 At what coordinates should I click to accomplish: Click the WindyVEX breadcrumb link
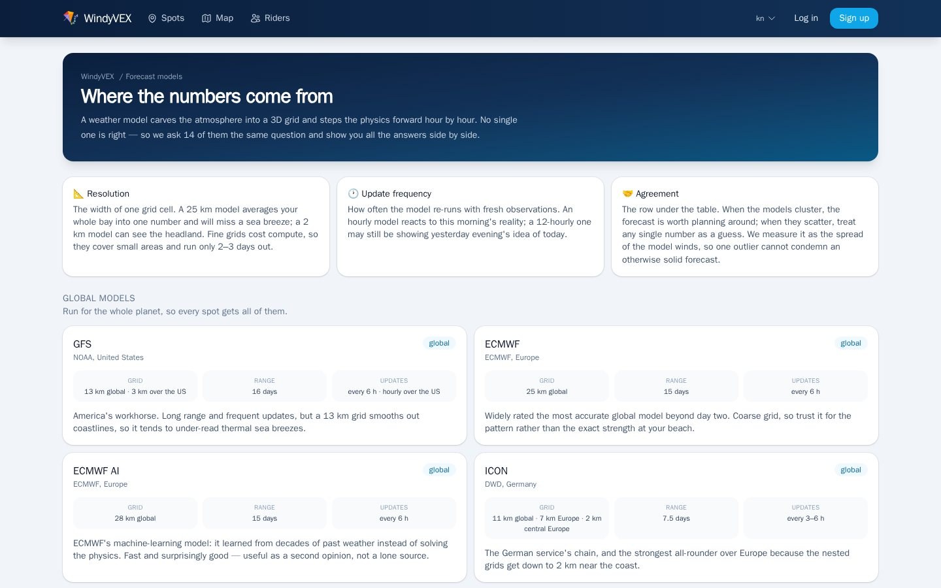coord(97,76)
